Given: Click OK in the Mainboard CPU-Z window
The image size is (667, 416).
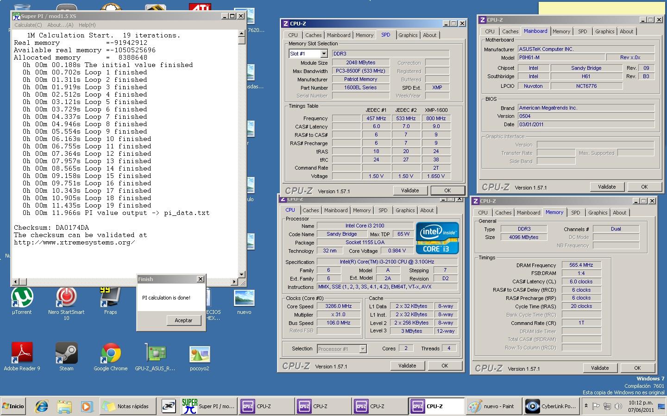Looking at the screenshot, I should 644,187.
